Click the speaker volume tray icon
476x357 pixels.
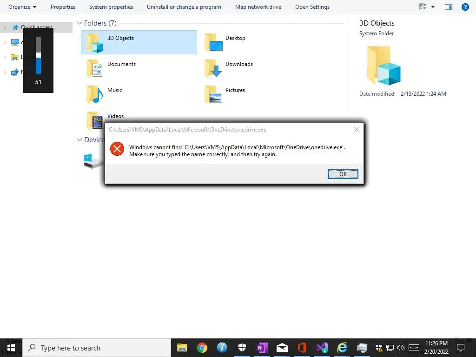401,348
